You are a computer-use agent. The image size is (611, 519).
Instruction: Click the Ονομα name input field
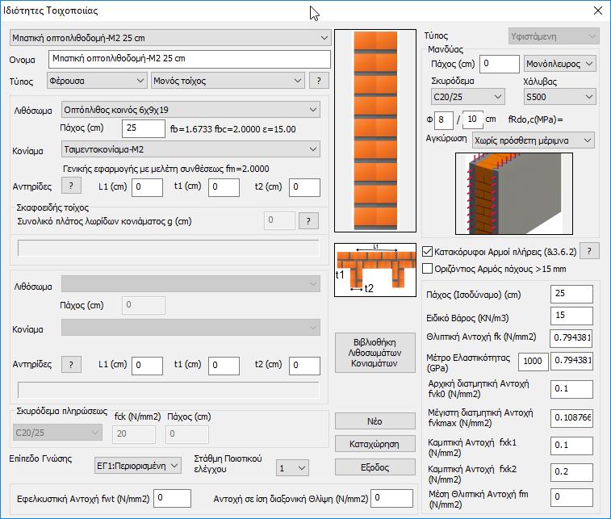[190, 59]
